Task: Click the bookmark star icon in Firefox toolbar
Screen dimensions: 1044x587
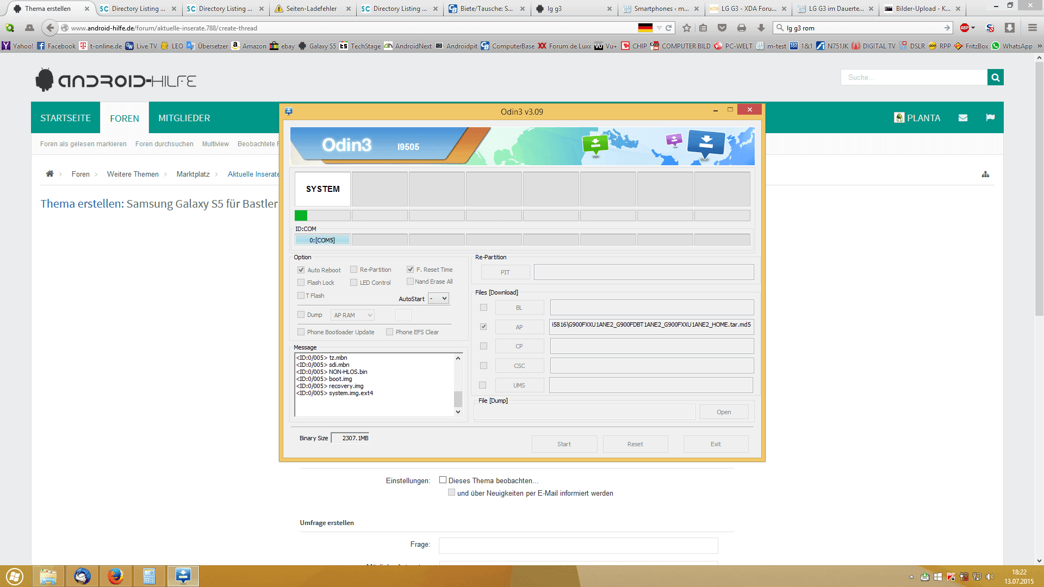Action: (687, 28)
